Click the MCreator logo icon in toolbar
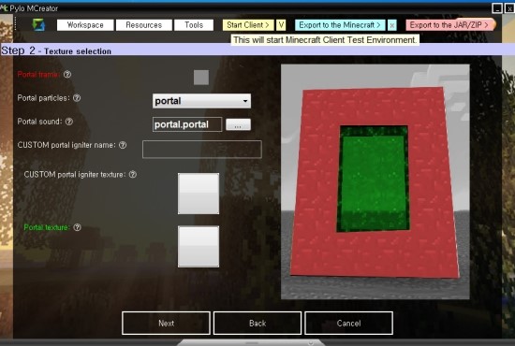The image size is (515, 346). point(38,25)
